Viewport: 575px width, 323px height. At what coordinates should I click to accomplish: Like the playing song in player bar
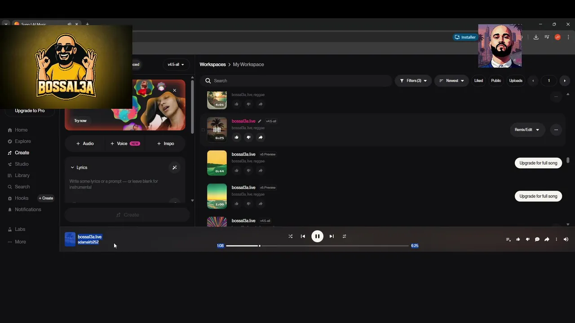(x=518, y=240)
